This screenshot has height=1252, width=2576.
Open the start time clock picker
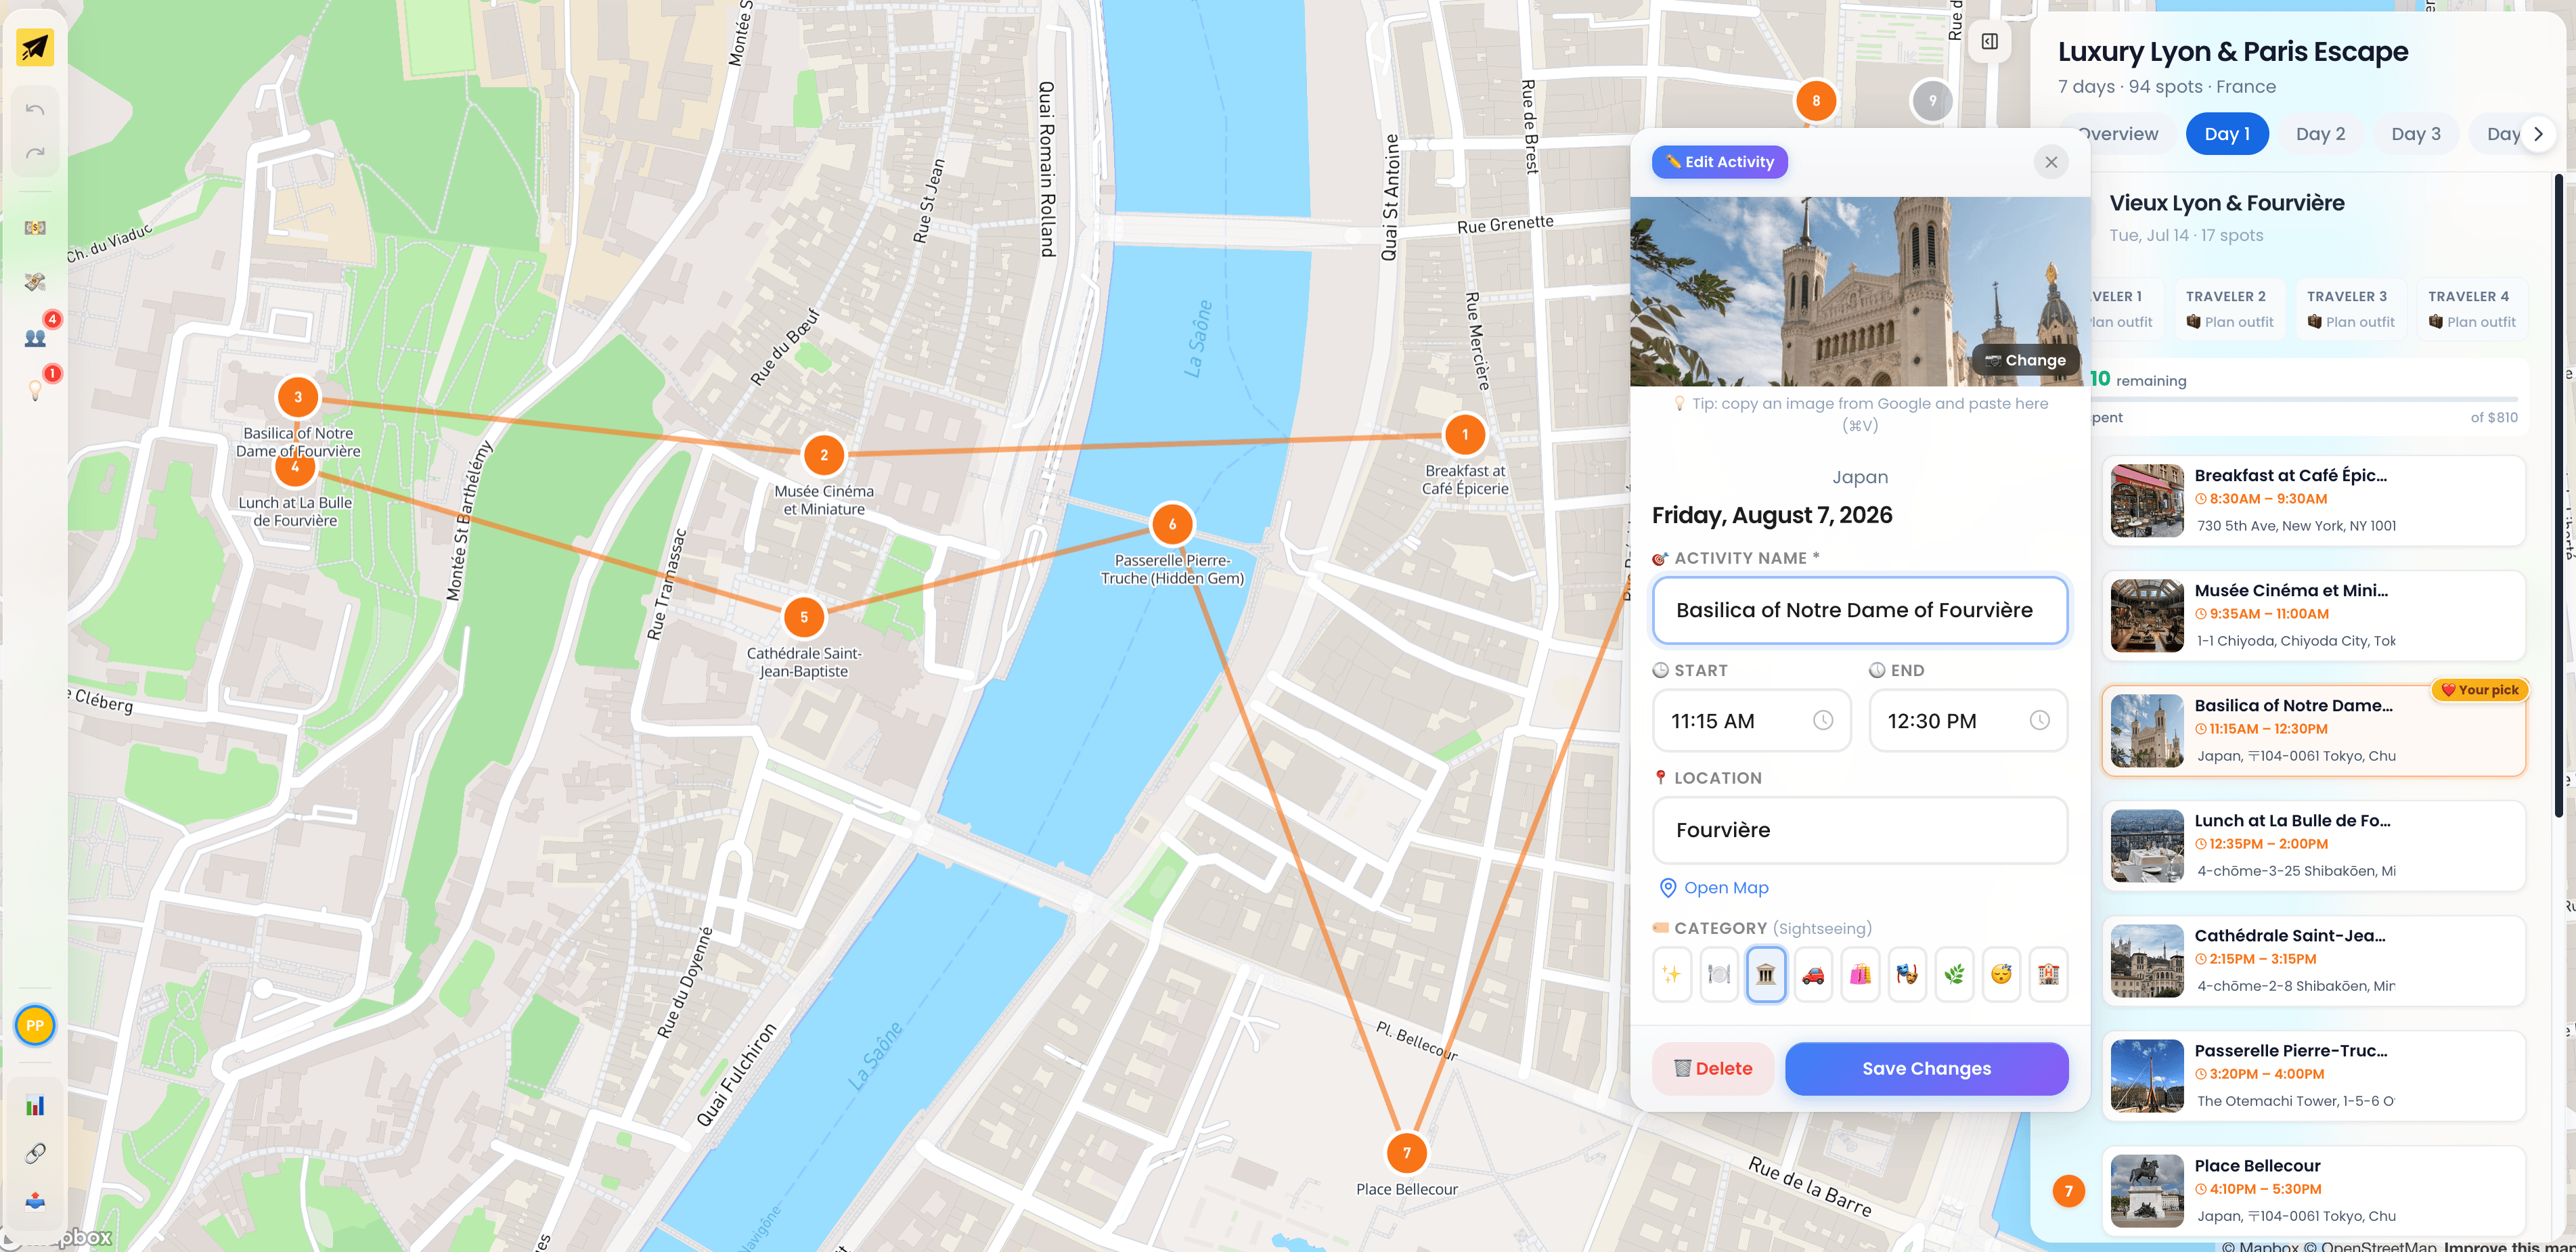(x=1823, y=720)
